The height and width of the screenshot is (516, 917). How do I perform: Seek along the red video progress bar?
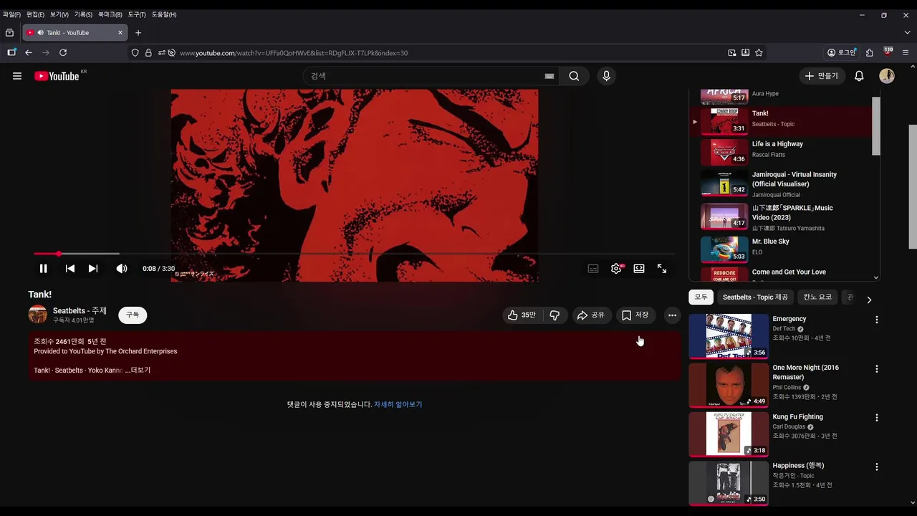[354, 254]
